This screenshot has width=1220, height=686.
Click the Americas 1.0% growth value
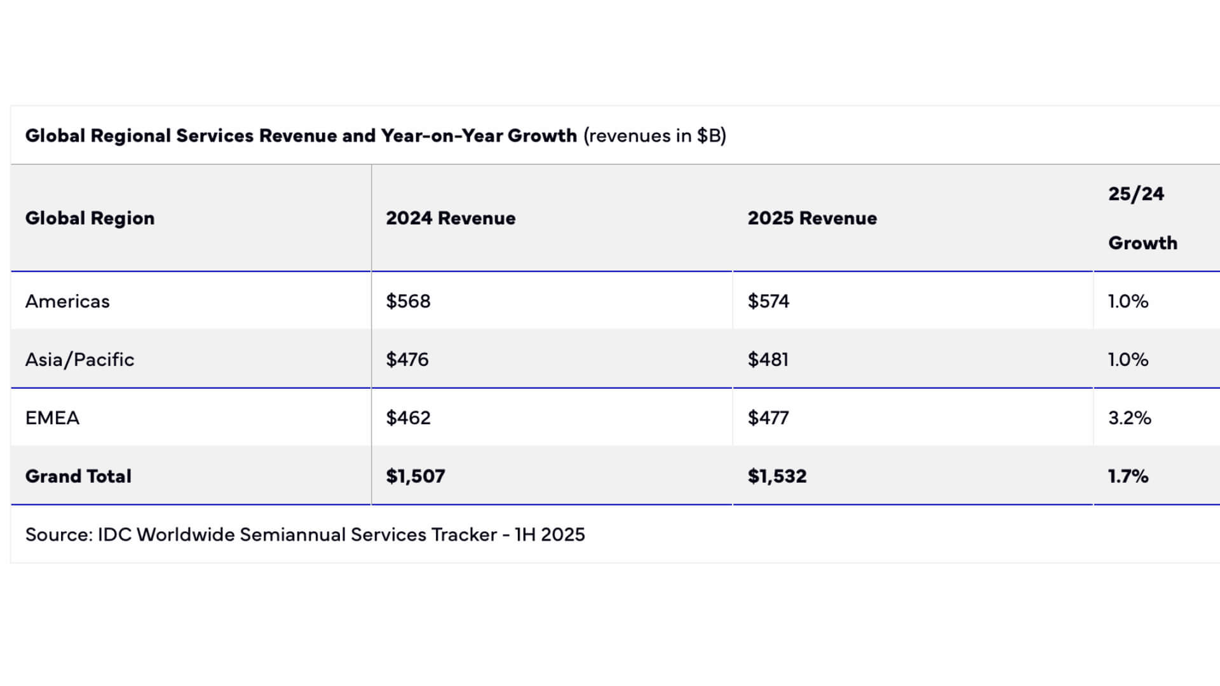pyautogui.click(x=1128, y=301)
